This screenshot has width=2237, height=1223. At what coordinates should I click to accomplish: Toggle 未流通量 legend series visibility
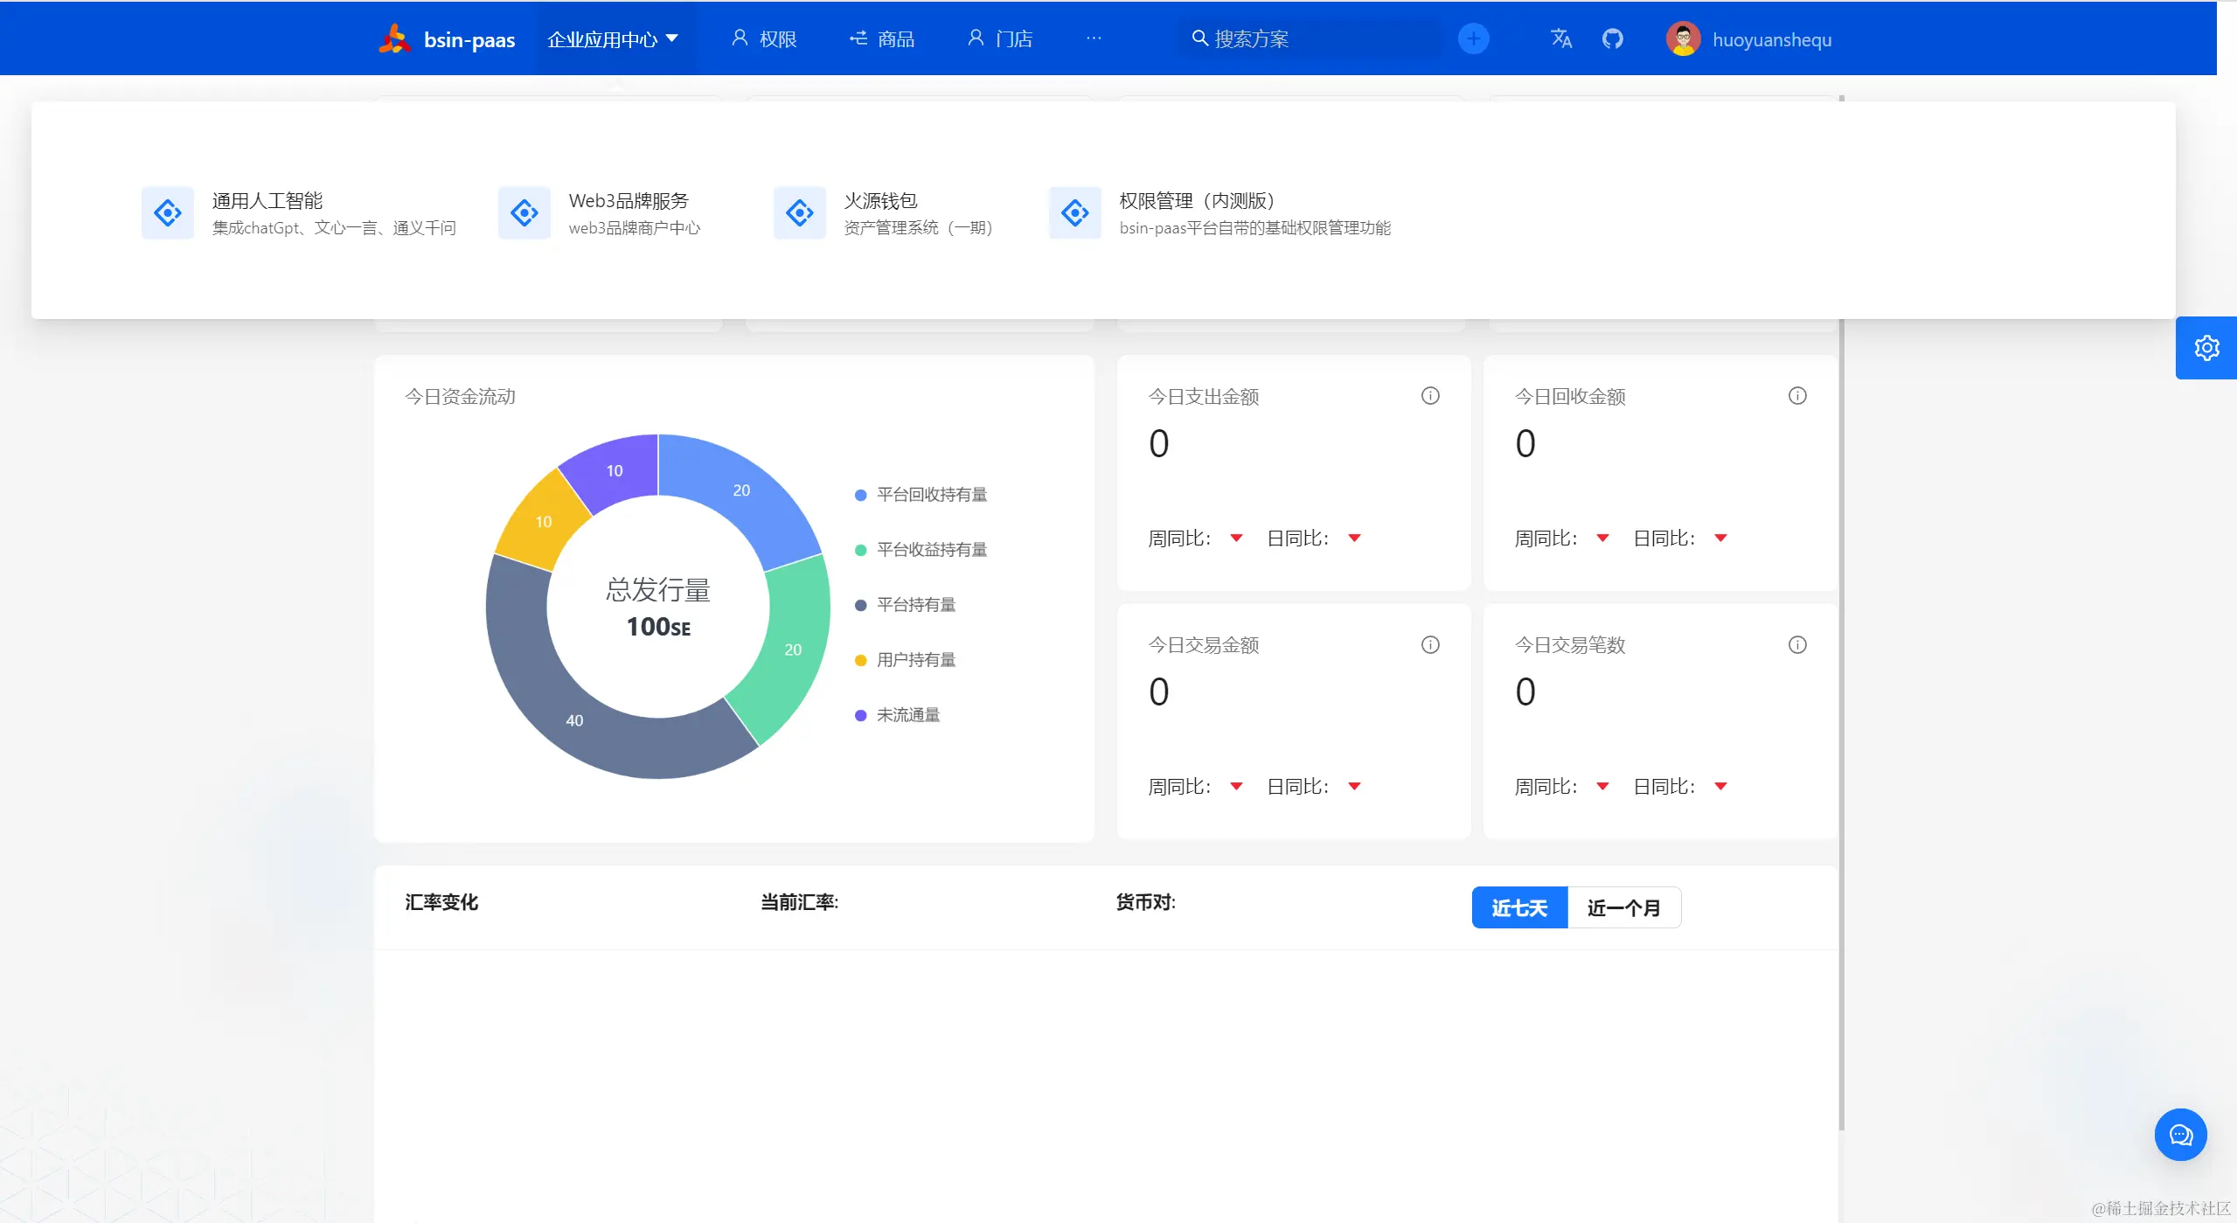[x=907, y=715]
